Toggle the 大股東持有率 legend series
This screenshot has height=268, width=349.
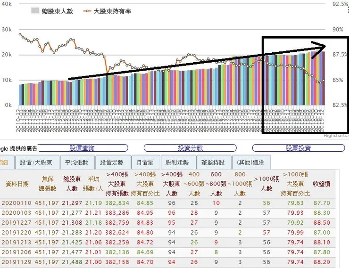[107, 11]
